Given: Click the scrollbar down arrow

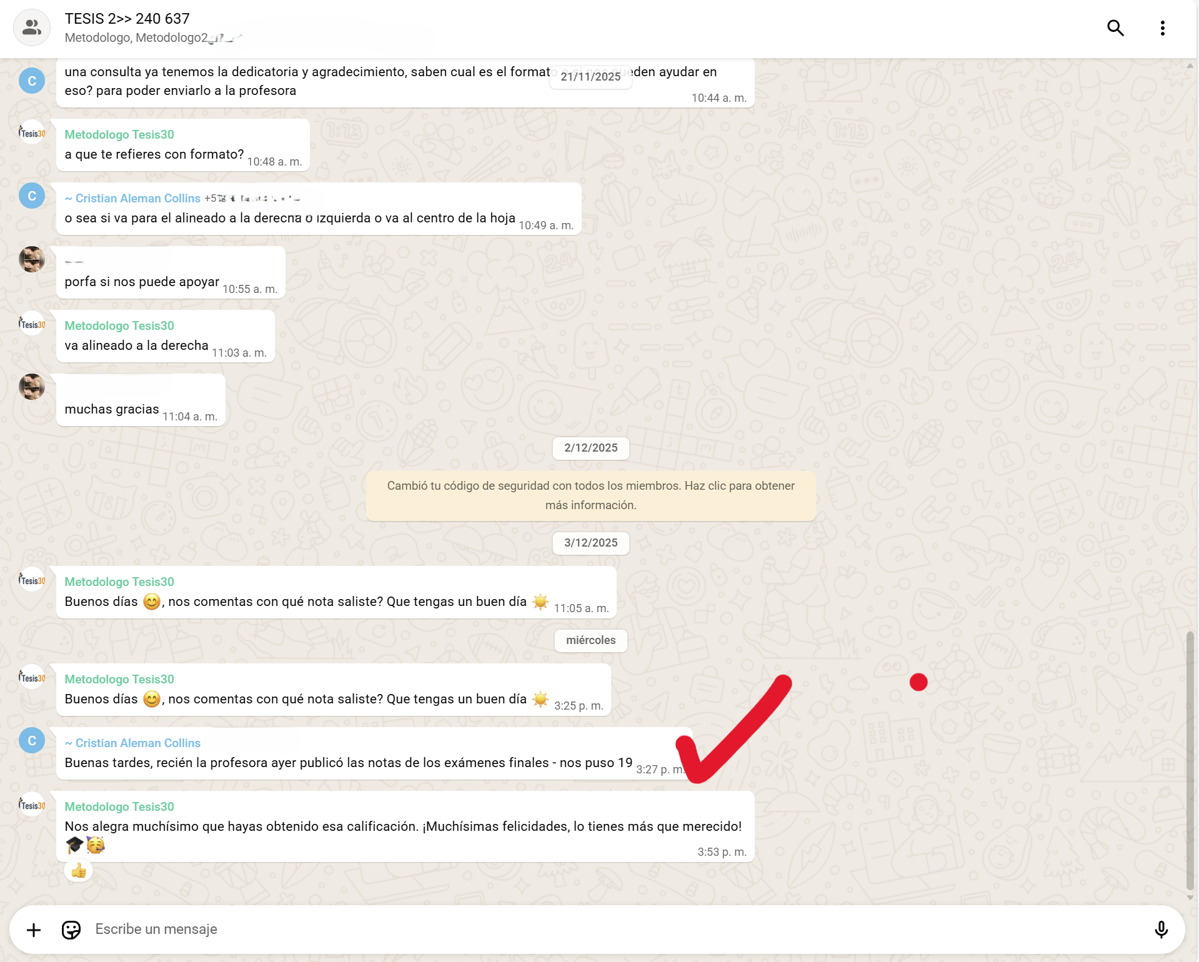Looking at the screenshot, I should [x=1190, y=897].
